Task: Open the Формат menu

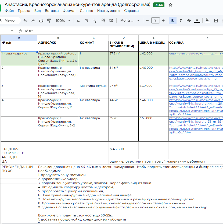Action: (69, 11)
